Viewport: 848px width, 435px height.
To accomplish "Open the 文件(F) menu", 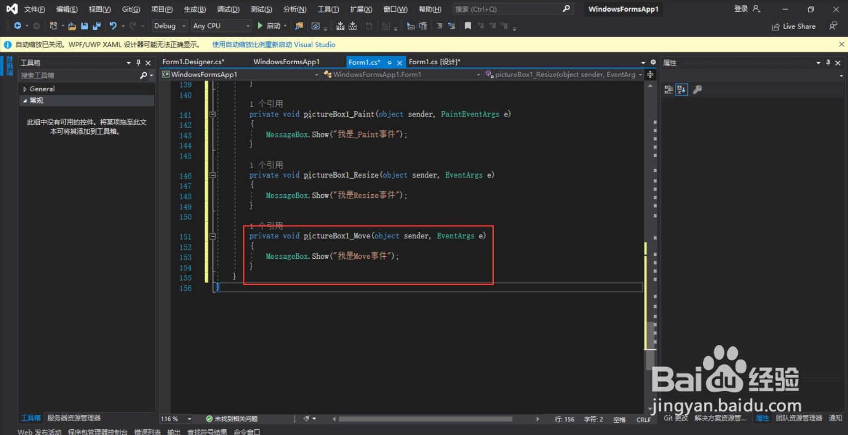I will [x=34, y=9].
